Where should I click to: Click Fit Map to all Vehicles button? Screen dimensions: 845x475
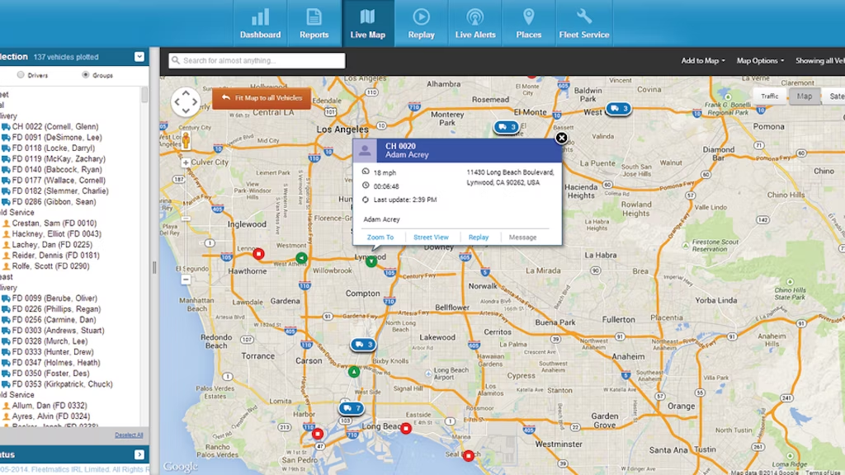click(262, 98)
